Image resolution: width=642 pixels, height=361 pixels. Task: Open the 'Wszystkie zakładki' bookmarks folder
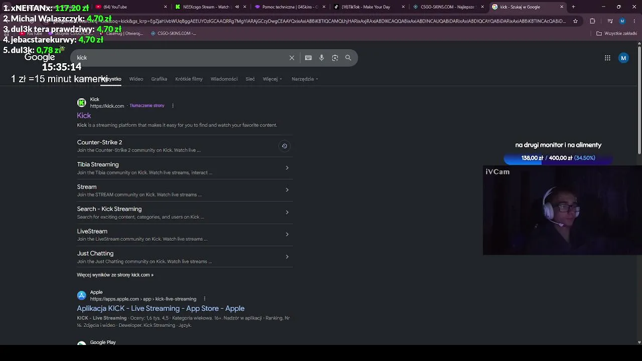pos(616,34)
